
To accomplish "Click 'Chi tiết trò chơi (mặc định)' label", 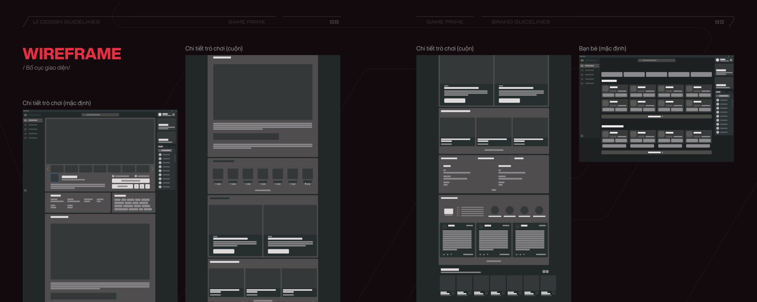I will (x=57, y=103).
